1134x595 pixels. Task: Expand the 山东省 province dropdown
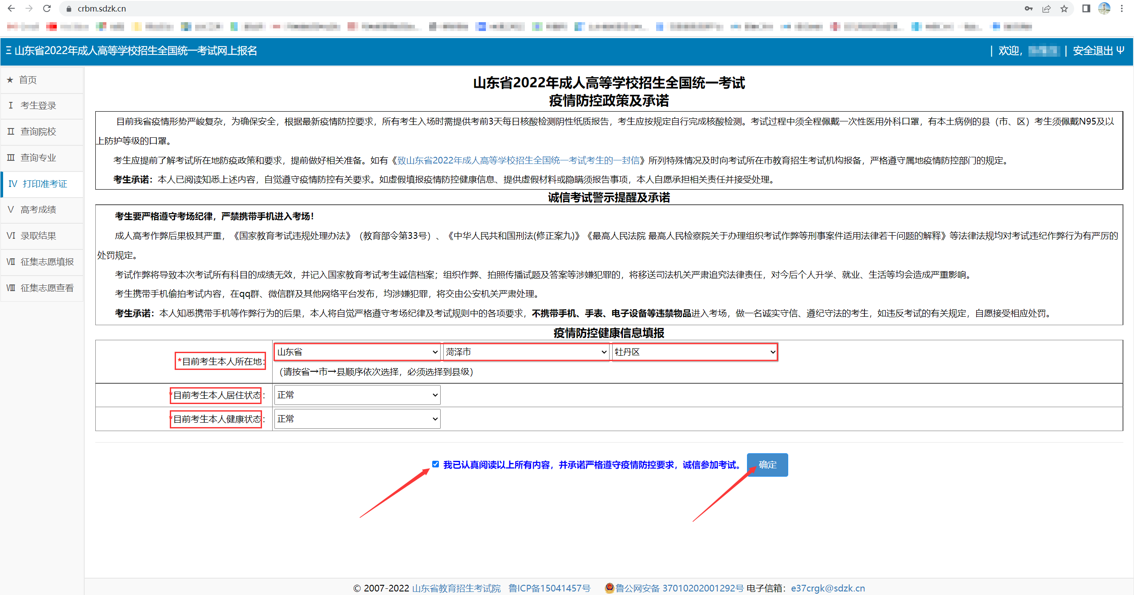[357, 352]
